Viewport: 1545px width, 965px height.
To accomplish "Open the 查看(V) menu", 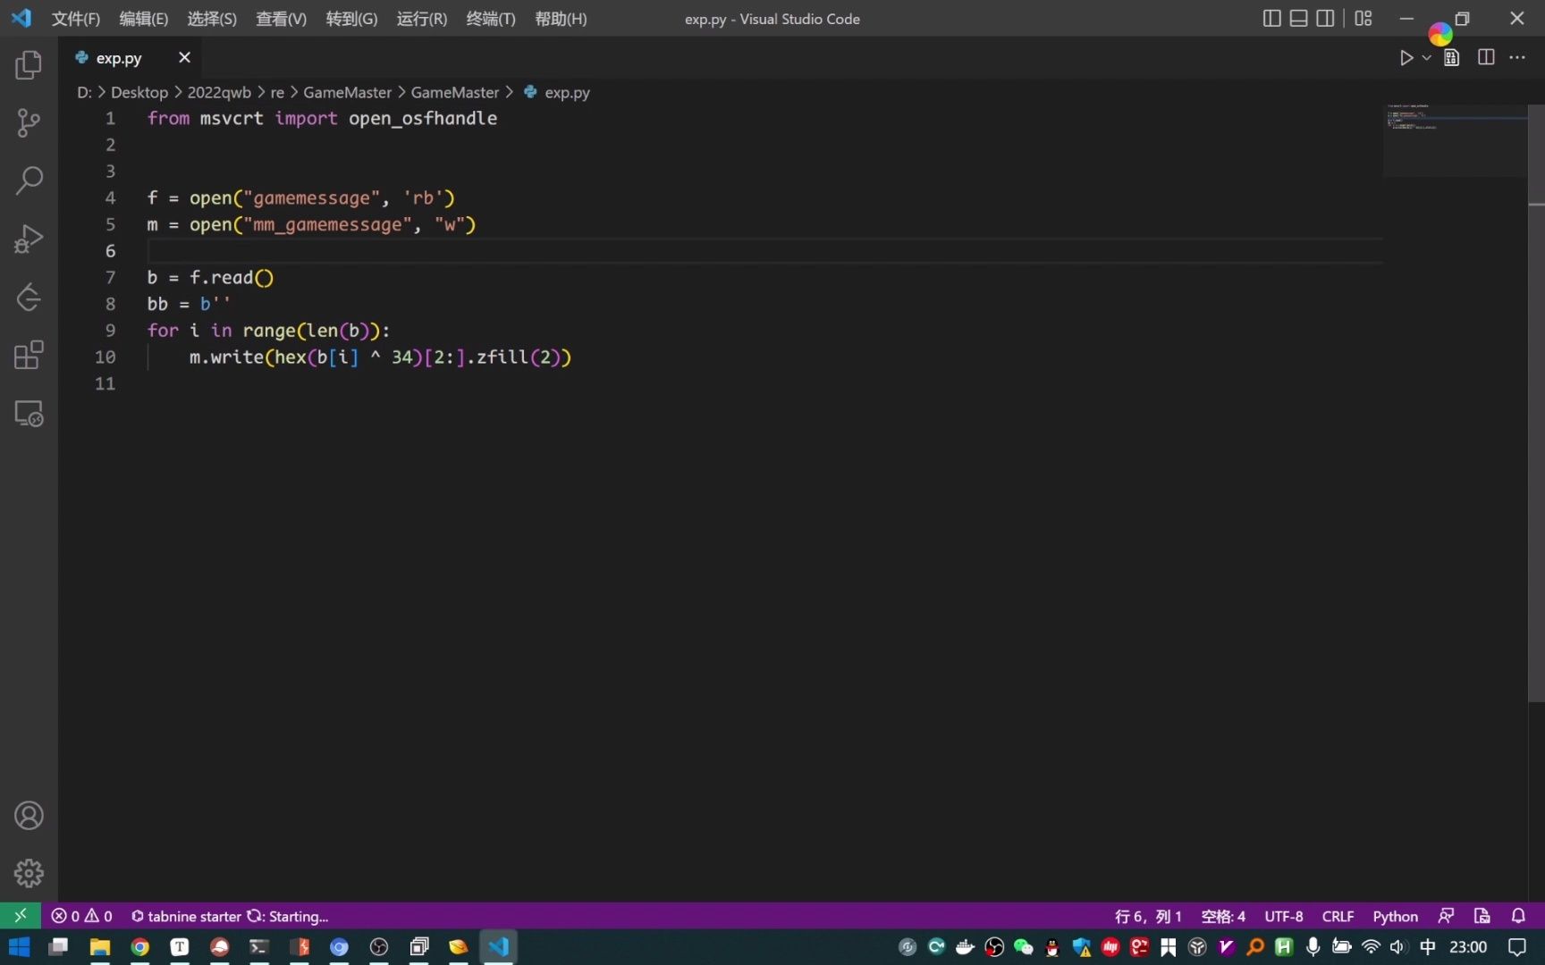I will tap(281, 19).
